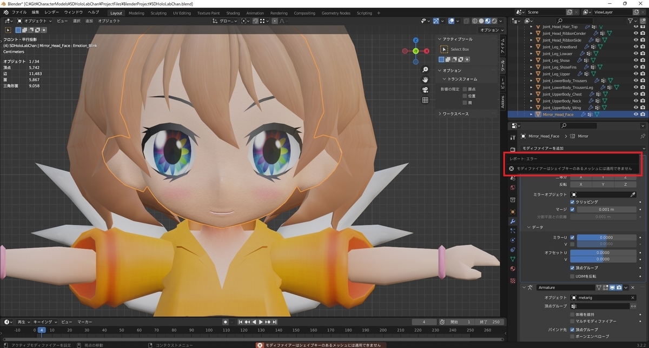
Task: Click the Armature modifier name field
Action: 566,287
